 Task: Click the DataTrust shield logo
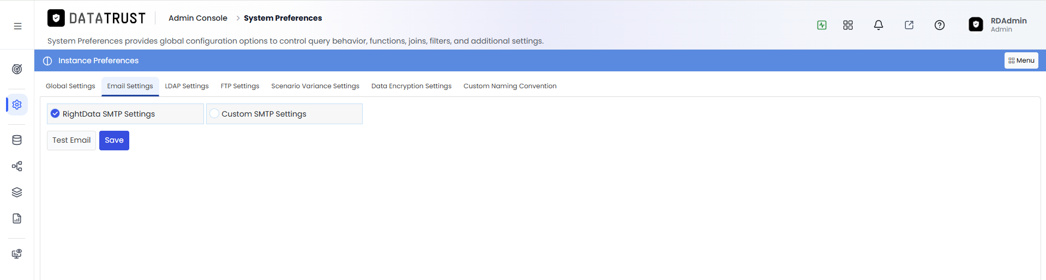(56, 18)
